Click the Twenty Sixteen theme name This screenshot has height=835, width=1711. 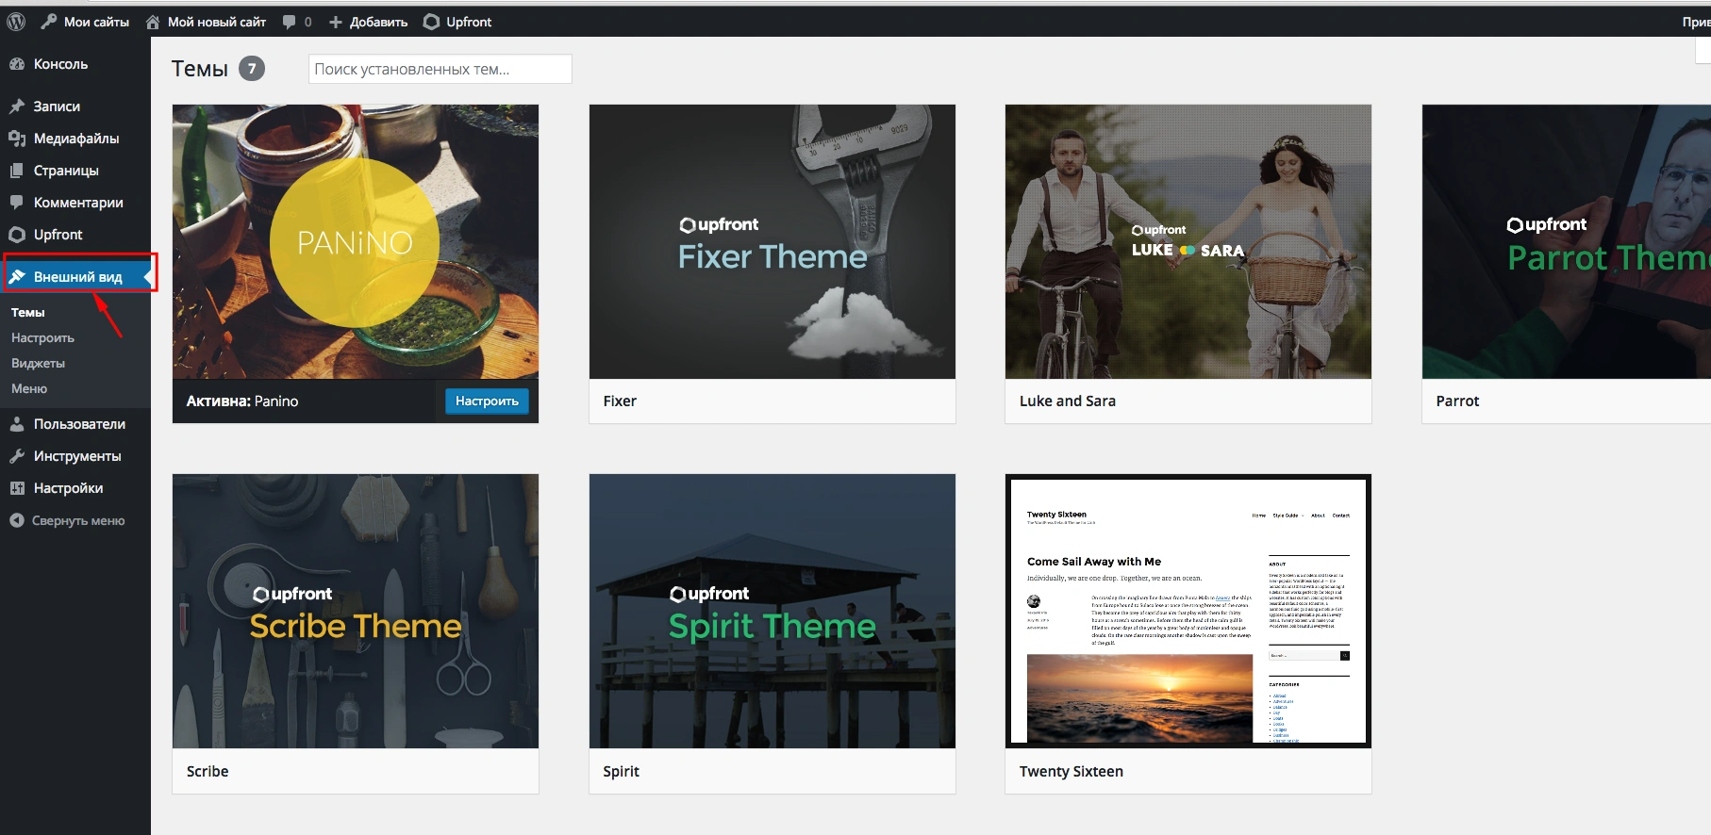[1071, 771]
